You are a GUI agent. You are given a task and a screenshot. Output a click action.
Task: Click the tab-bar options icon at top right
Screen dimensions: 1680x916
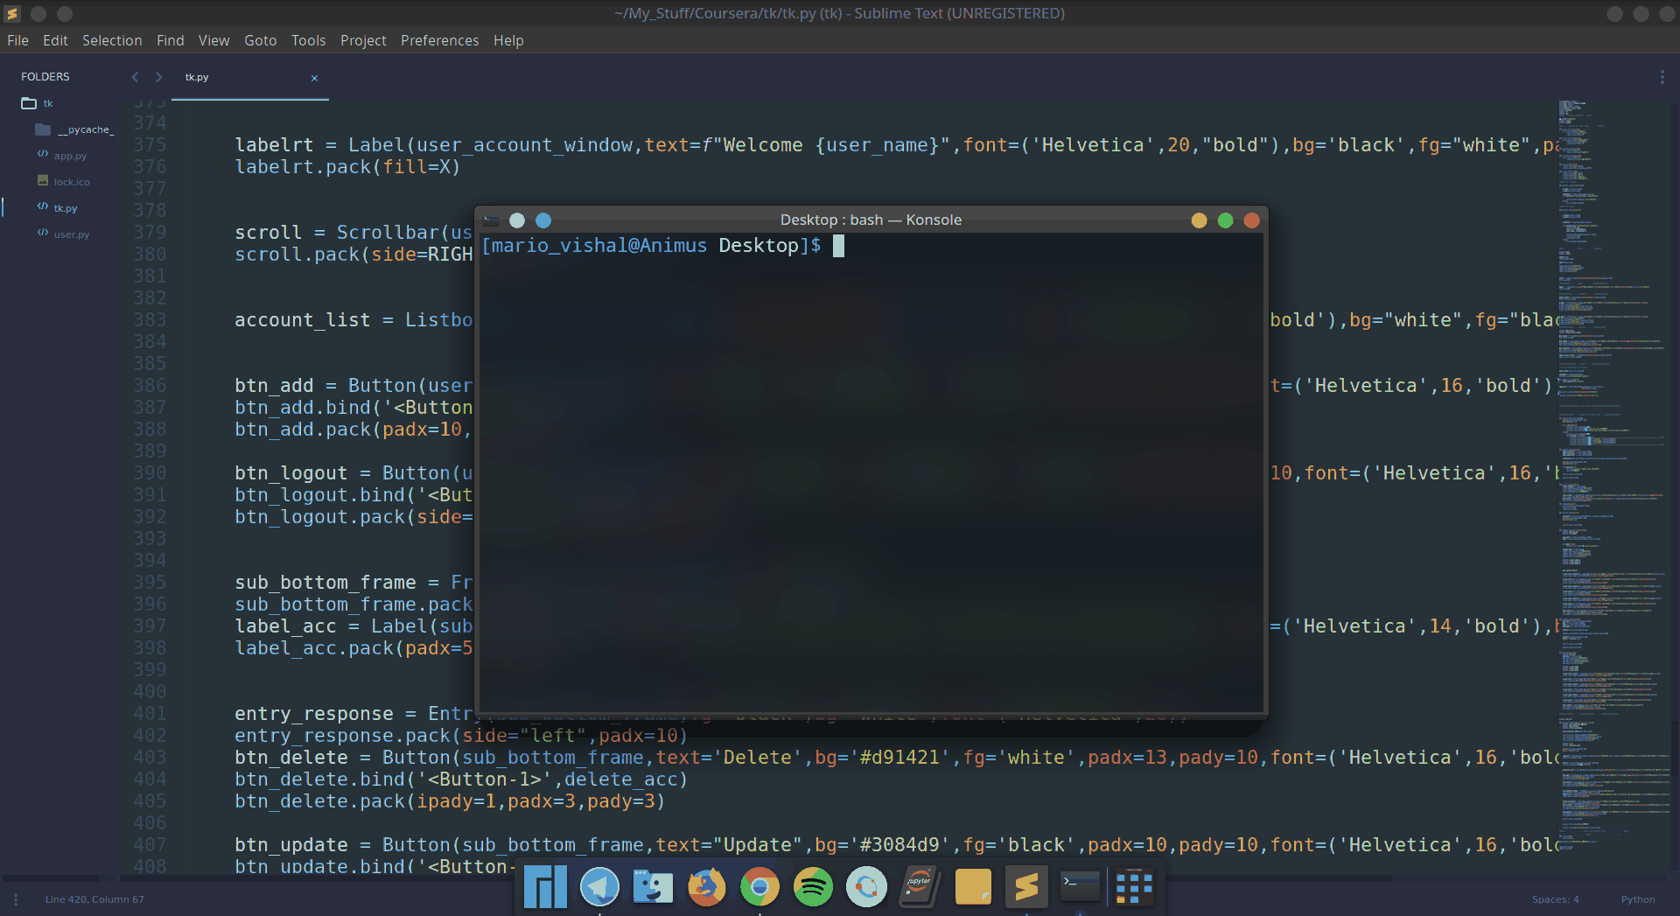tap(1662, 77)
